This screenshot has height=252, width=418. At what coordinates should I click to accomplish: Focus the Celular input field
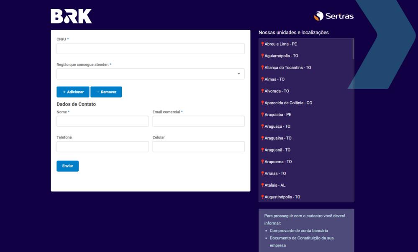[198, 147]
